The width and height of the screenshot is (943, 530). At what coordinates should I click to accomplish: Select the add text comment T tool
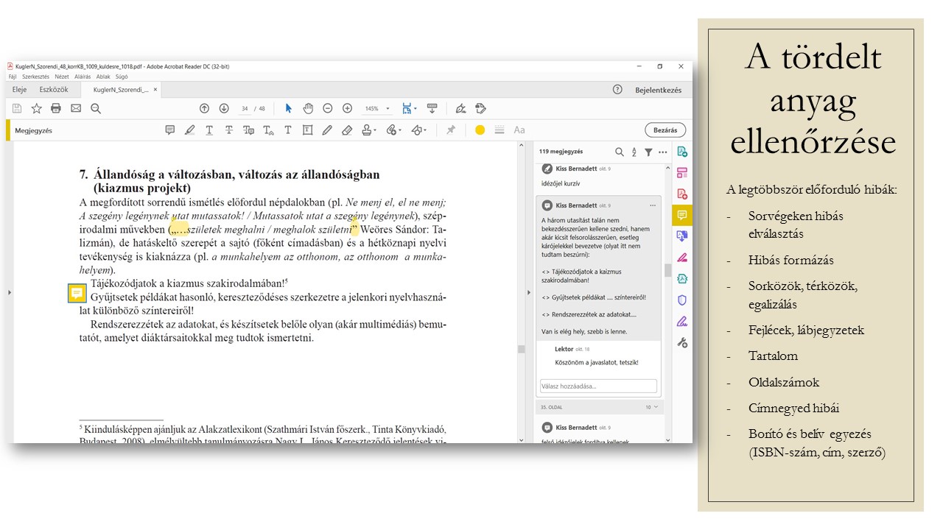coord(288,130)
